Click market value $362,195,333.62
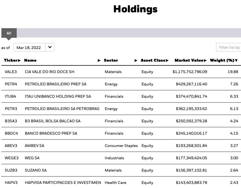241x188 pixels. 191,109
